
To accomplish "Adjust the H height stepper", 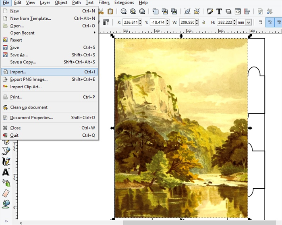I will coord(234,22).
